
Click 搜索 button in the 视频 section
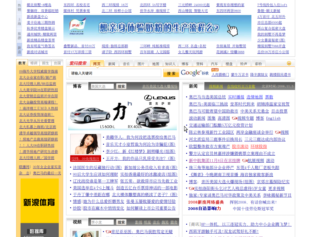coord(121,222)
